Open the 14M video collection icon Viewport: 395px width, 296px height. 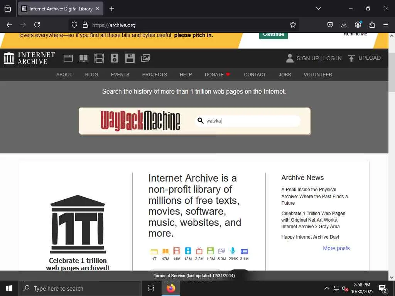coord(177,251)
